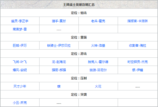Click the 飞将-叶飞 link
158x107 pixels.
pos(20,62)
